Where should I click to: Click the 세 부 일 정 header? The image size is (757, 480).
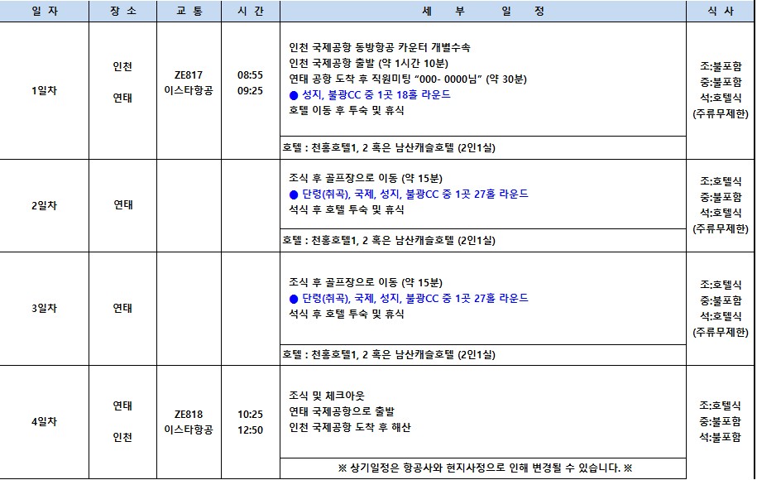[x=483, y=11]
